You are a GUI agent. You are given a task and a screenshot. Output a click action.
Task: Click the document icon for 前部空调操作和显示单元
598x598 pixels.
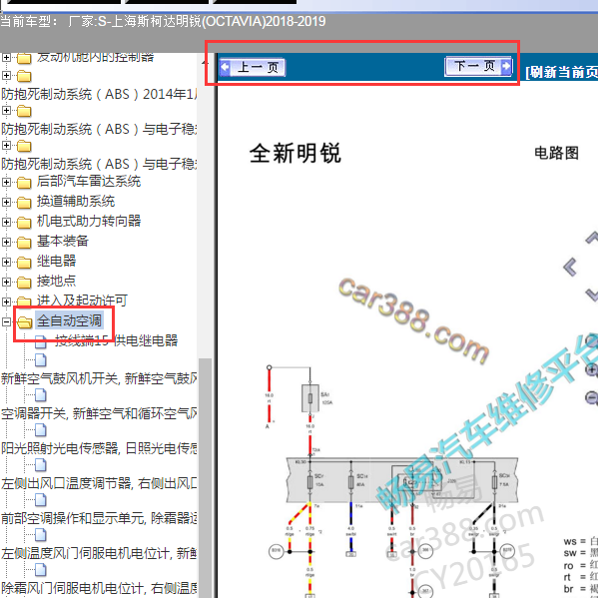tap(40, 500)
